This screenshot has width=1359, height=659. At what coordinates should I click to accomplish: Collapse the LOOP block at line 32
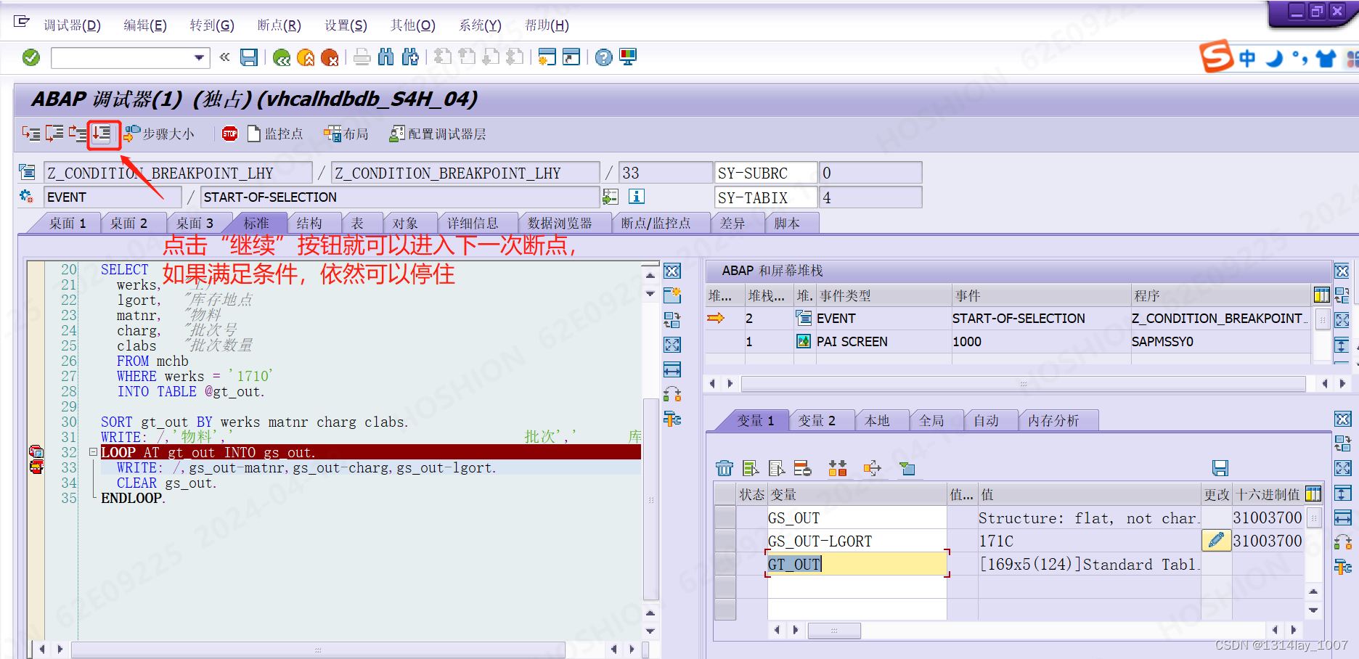pyautogui.click(x=93, y=451)
